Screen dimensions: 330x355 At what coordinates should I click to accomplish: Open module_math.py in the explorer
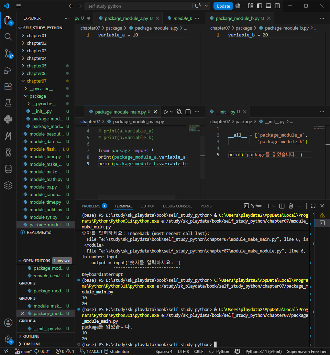pos(45,179)
